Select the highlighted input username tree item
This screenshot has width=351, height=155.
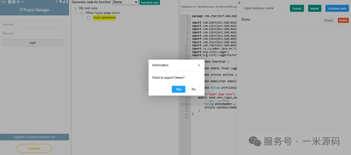(104, 18)
